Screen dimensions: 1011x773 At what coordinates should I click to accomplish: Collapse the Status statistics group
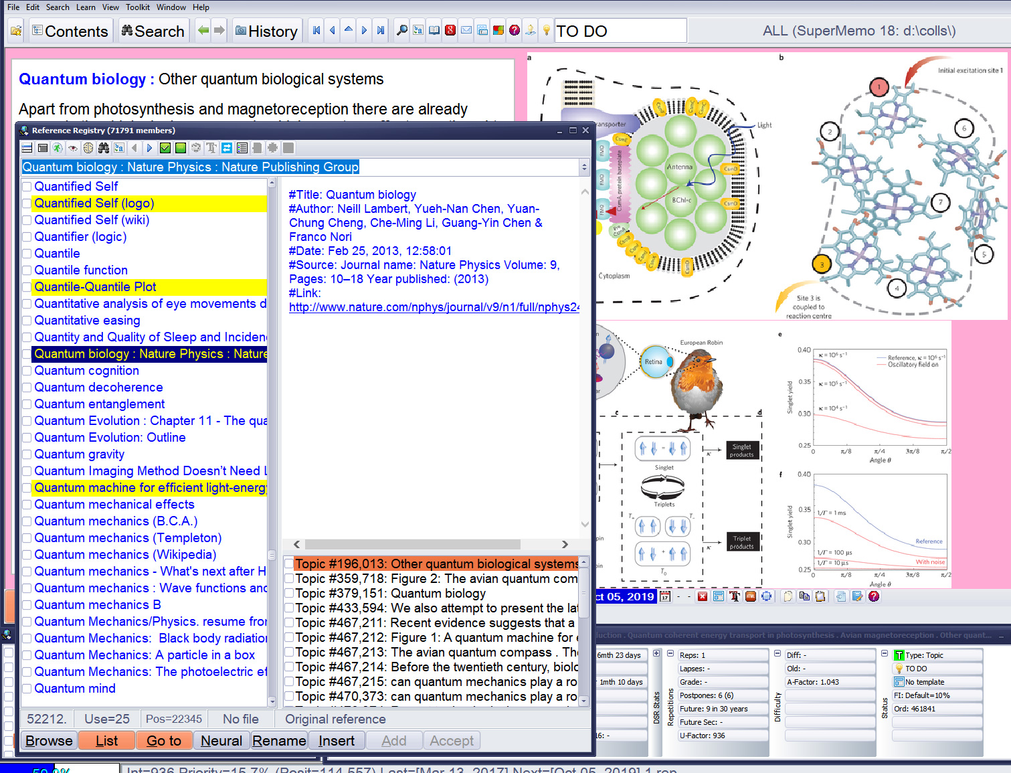[x=885, y=654]
